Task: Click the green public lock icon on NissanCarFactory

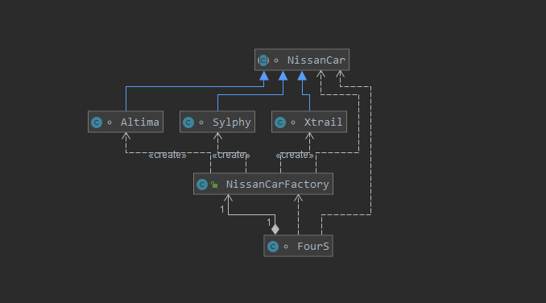Action: (214, 185)
